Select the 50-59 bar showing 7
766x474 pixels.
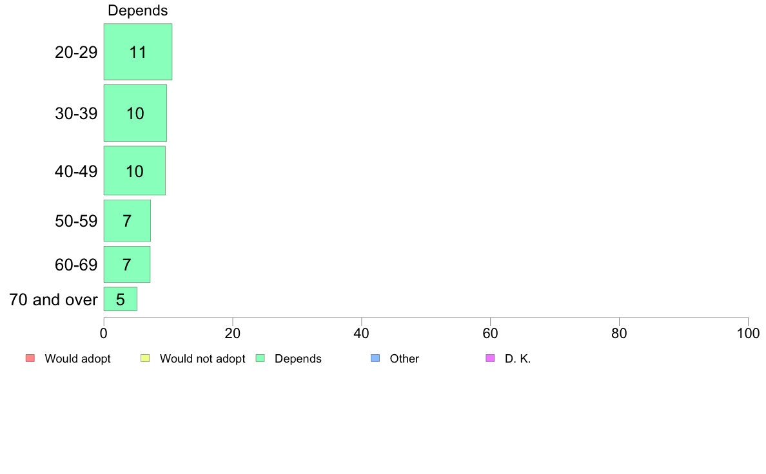click(127, 221)
